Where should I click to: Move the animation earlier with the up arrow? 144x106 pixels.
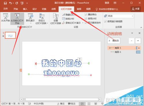(x=132, y=41)
